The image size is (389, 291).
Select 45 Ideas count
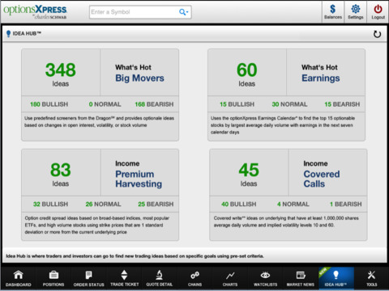pyautogui.click(x=249, y=174)
